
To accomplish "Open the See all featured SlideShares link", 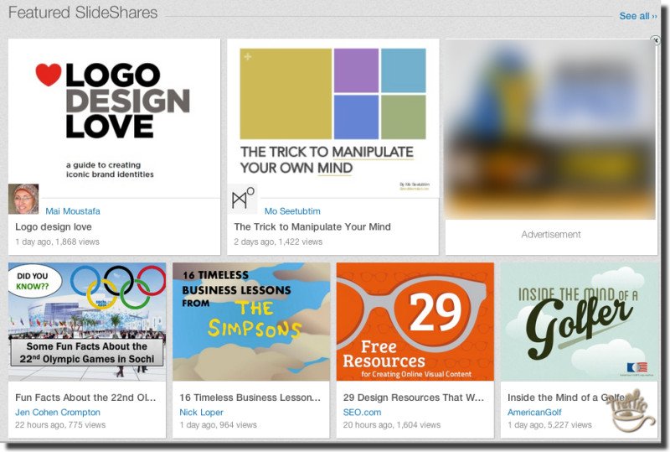I will 638,16.
